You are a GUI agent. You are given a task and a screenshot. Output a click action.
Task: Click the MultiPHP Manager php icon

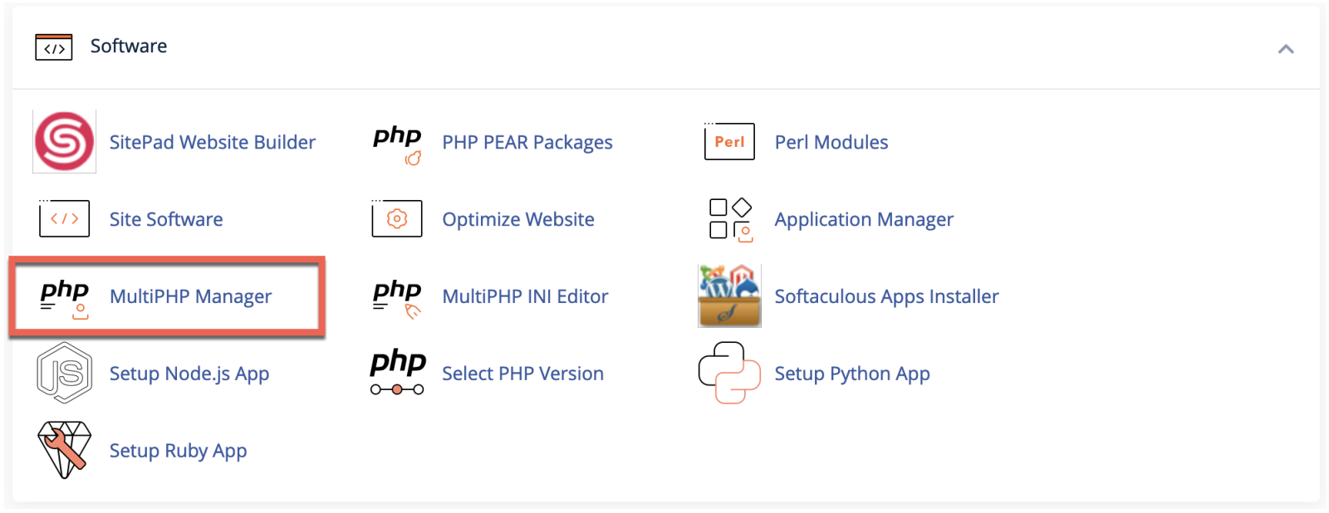click(65, 297)
